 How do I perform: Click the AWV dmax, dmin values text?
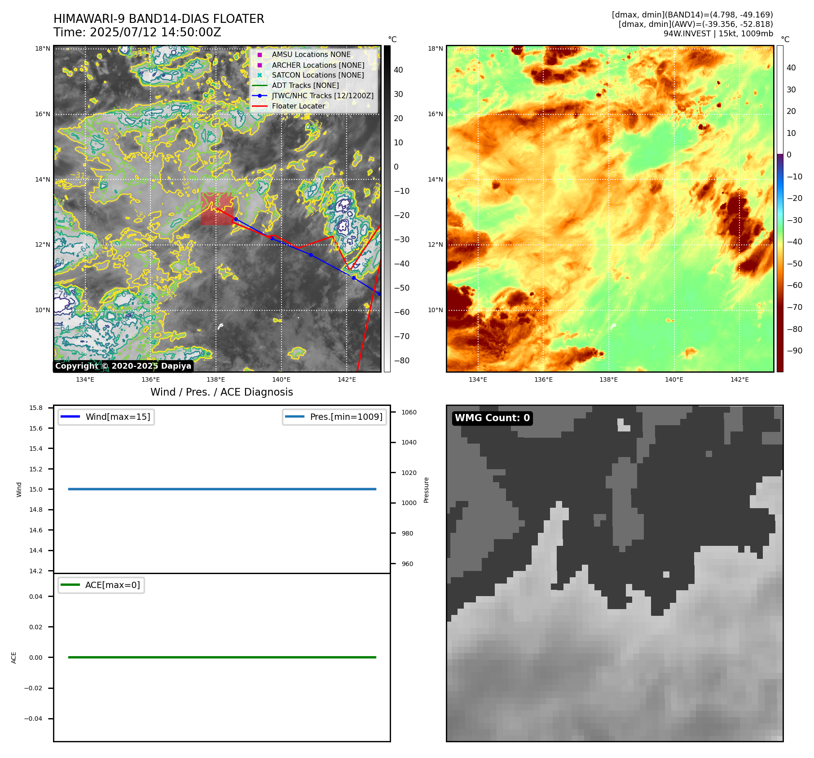(x=696, y=24)
